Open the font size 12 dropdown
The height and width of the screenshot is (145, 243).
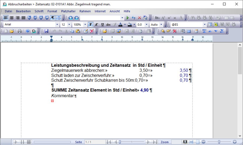[69, 25]
